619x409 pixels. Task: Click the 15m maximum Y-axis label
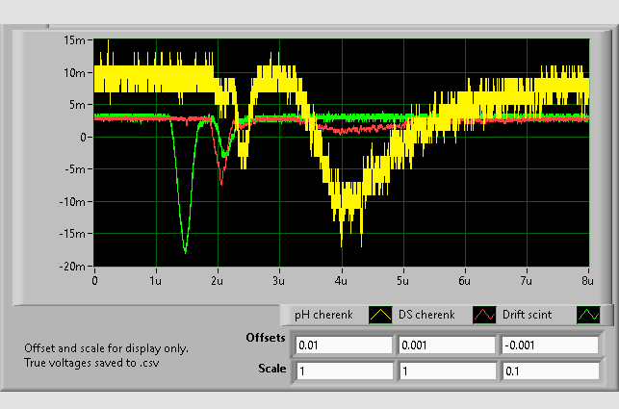click(x=76, y=40)
